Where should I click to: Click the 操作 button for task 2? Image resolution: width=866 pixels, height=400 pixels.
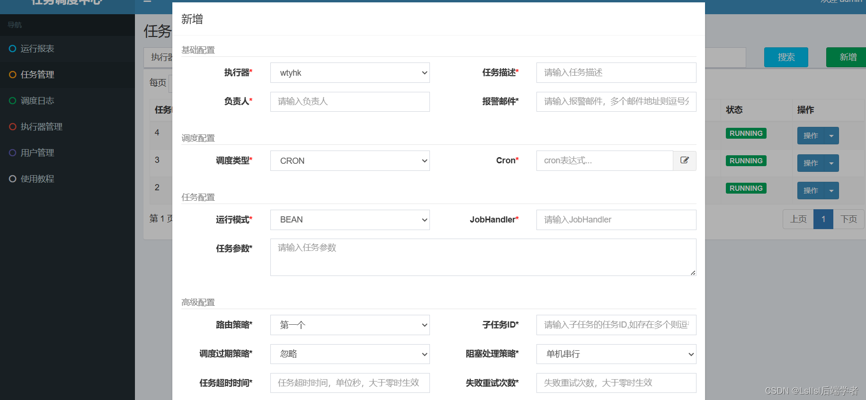click(811, 191)
